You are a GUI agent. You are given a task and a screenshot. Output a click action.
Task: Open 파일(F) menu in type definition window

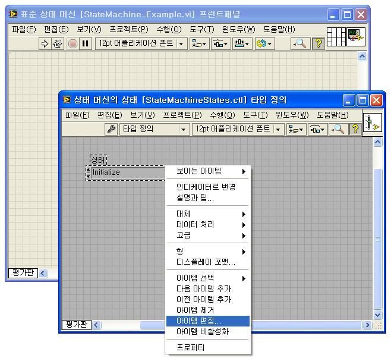pyautogui.click(x=77, y=115)
